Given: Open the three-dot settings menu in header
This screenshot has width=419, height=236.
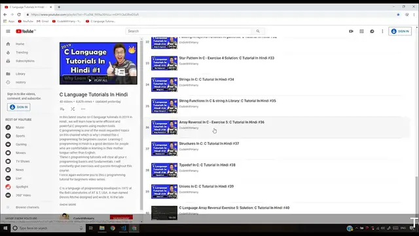Looking at the screenshot, I should click(x=382, y=31).
